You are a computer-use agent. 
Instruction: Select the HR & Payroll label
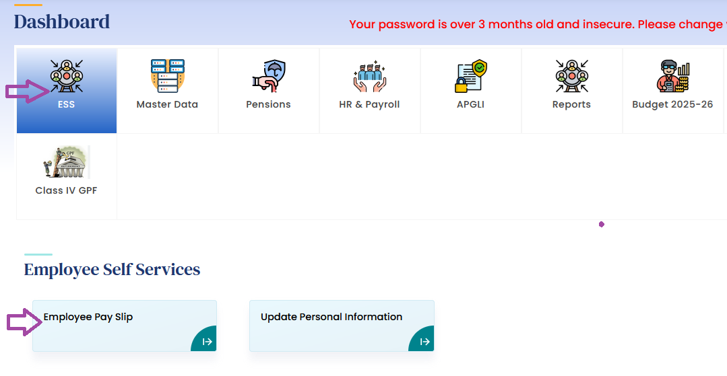(369, 104)
